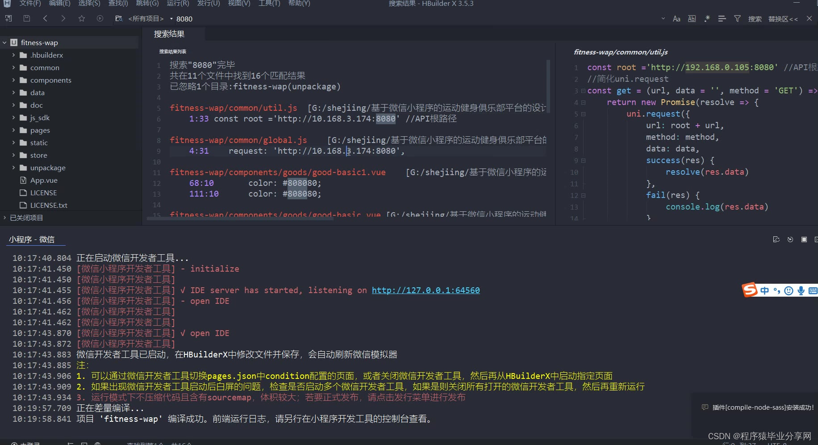This screenshot has height=445, width=818.
Task: Click the 搜索 button
Action: (755, 19)
